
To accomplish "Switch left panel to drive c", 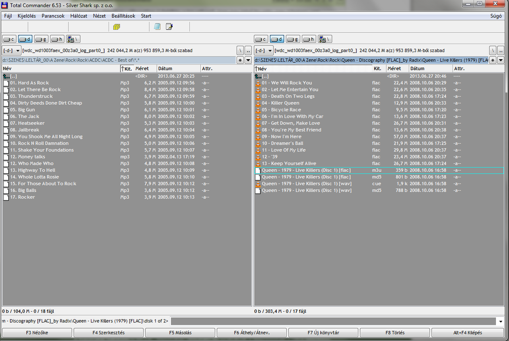I will click(9, 39).
